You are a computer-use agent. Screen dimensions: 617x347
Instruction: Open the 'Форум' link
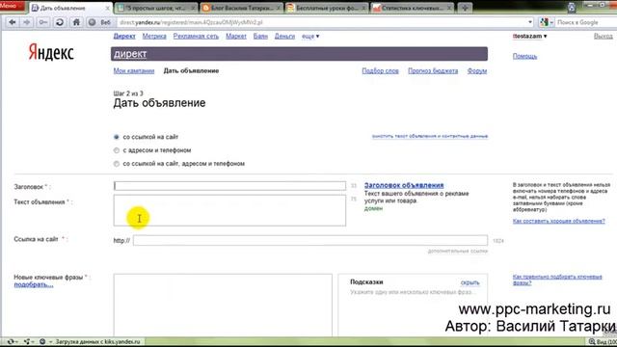click(477, 70)
